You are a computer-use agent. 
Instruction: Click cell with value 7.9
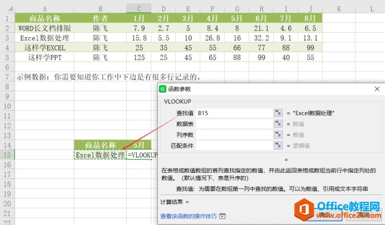point(139,28)
